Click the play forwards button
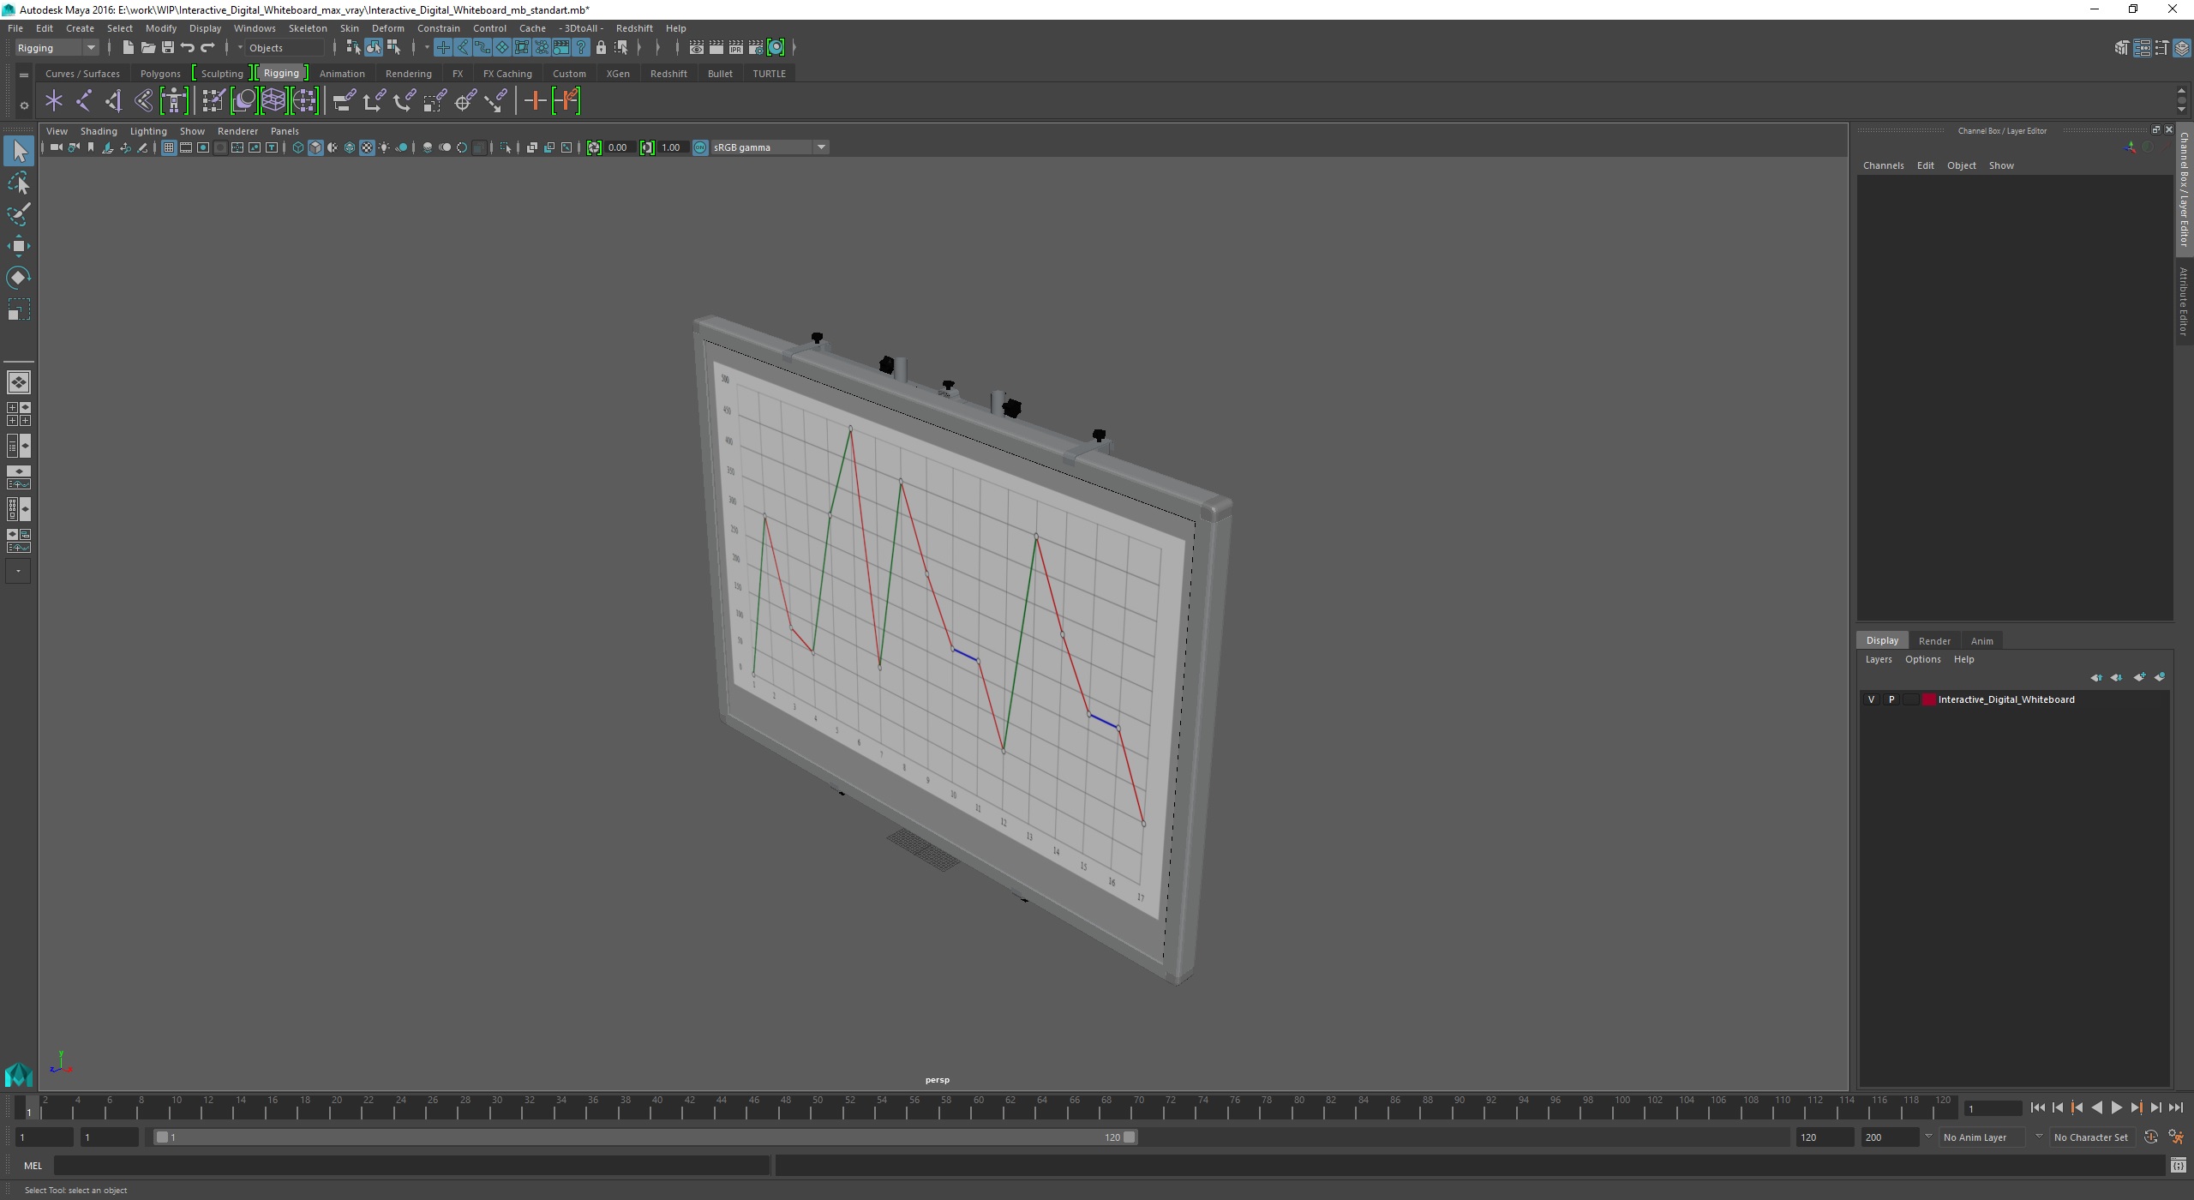Screen dimensions: 2194x1200 tap(2116, 1108)
